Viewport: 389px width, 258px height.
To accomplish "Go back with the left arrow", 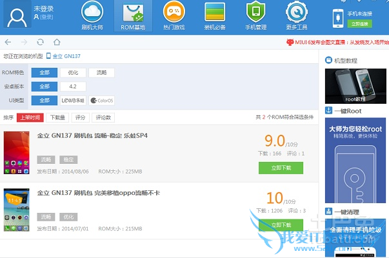I will pos(8,42).
